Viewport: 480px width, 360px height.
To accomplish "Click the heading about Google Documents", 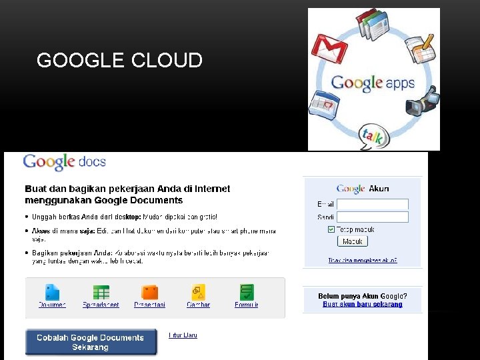I will tap(127, 195).
